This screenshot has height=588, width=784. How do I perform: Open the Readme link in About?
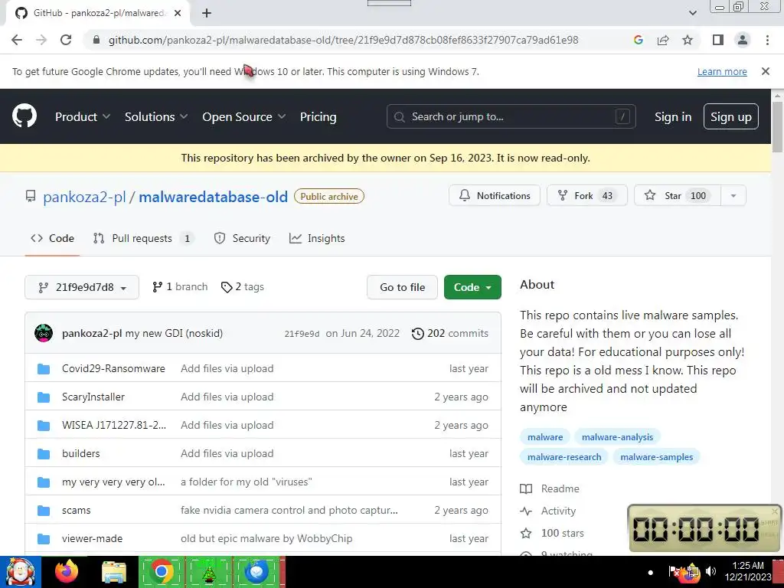(550, 488)
